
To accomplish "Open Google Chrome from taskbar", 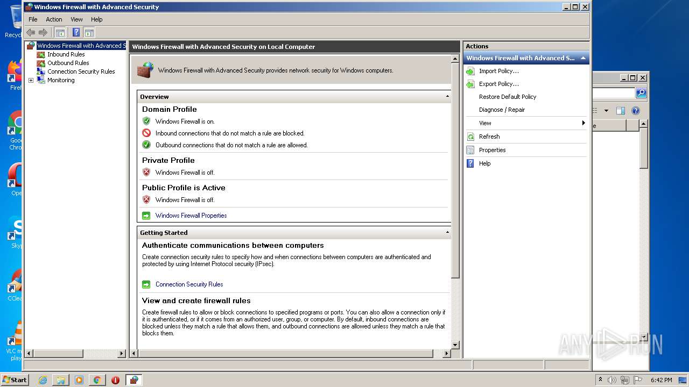I will click(x=97, y=380).
